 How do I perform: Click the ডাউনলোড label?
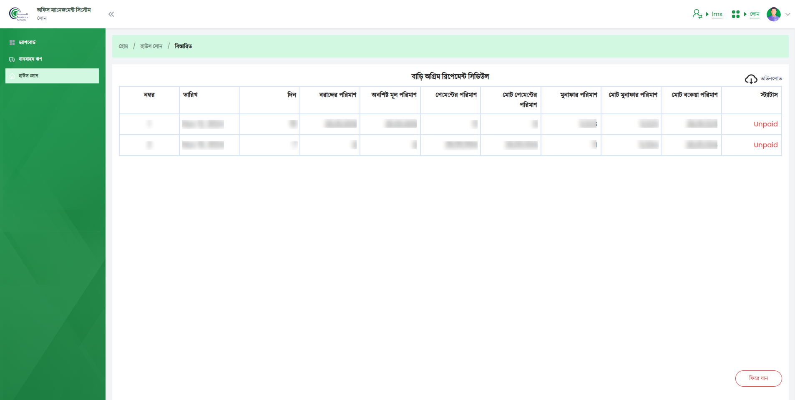click(x=771, y=78)
